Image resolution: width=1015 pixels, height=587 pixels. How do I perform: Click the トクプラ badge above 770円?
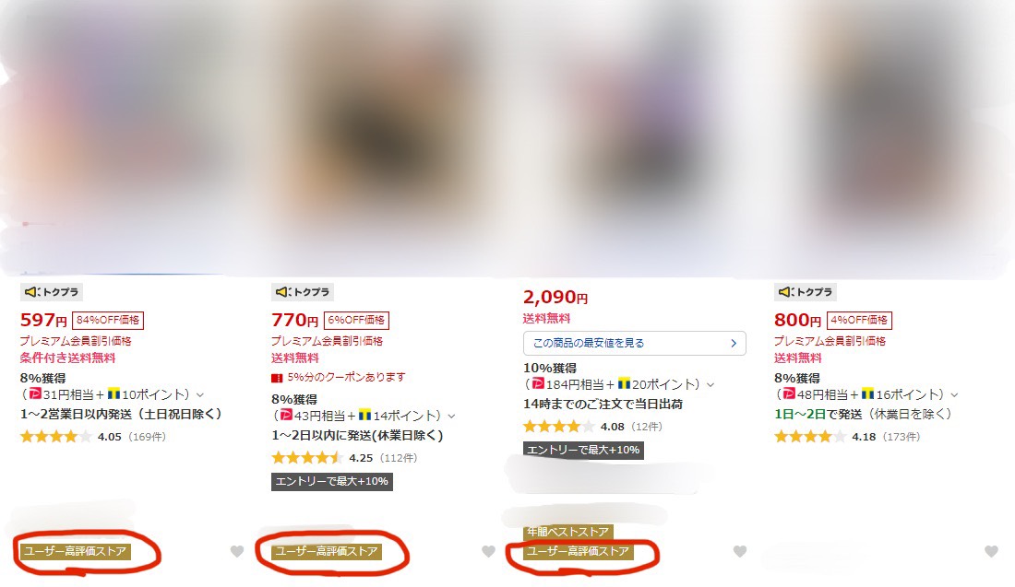(x=303, y=292)
